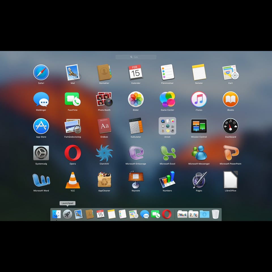The height and width of the screenshot is (272, 272).
Task: Open Finder from the Dock
Action: (56, 214)
